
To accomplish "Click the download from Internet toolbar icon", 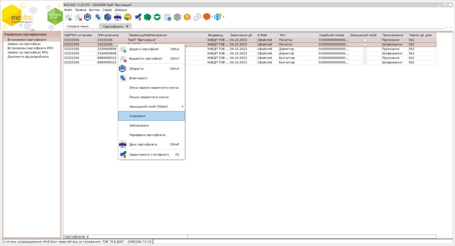I will point(138,17).
